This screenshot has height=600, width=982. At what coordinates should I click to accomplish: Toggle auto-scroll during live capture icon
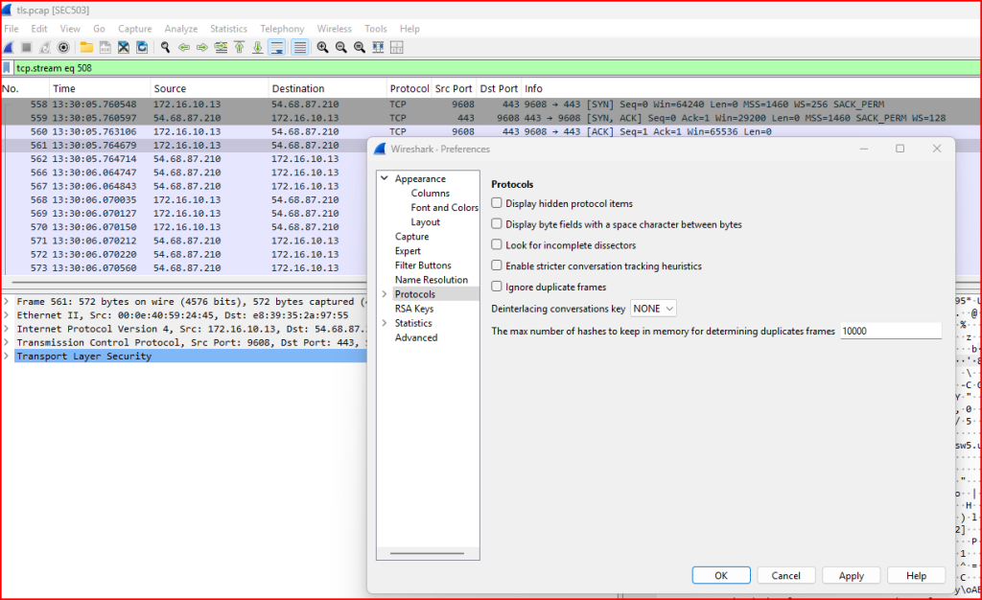[277, 48]
